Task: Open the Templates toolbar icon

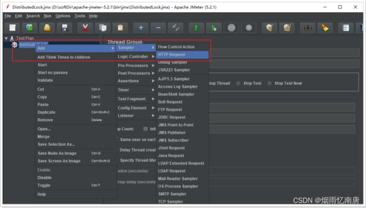Action: coord(30,28)
